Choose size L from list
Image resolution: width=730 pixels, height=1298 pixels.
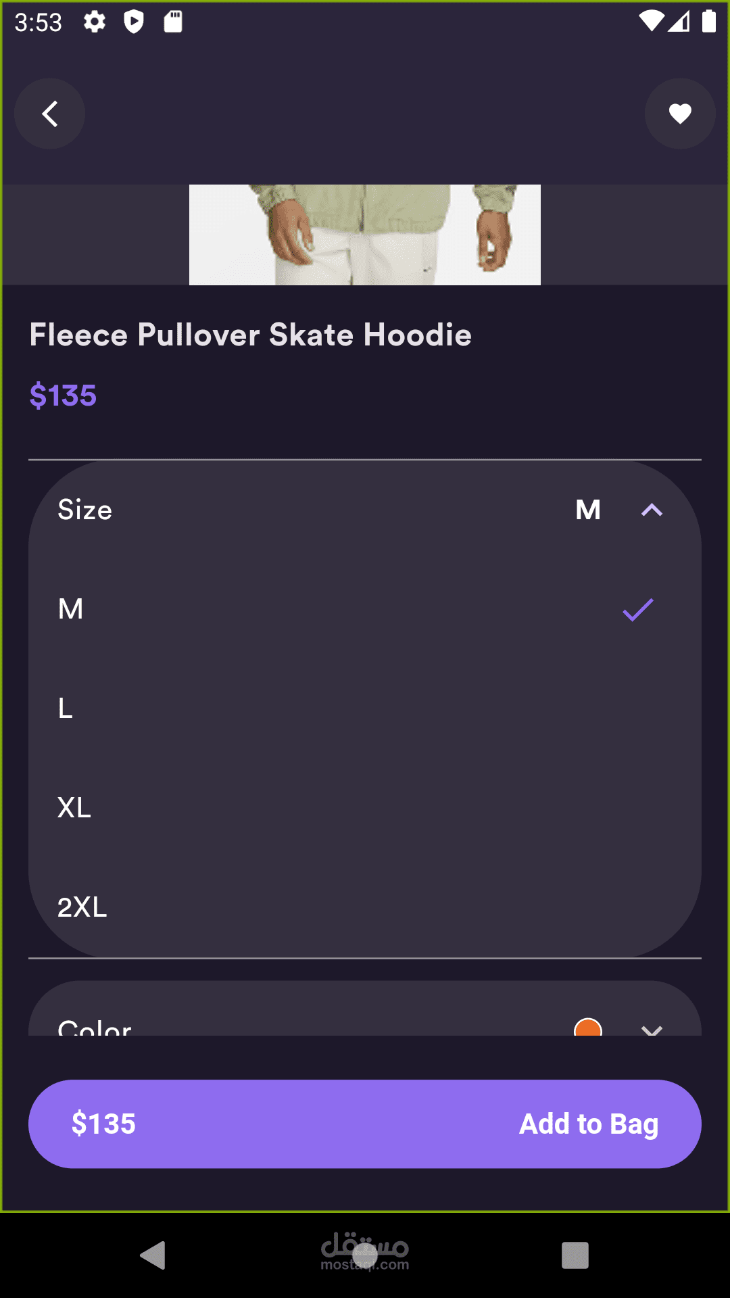(365, 708)
